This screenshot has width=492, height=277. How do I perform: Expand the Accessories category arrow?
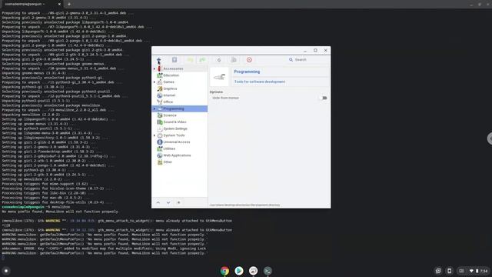pyautogui.click(x=155, y=68)
